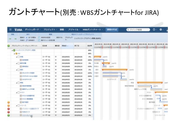
Task: Click the 全て折畳み collapse-all icon
Action: click(27, 37)
